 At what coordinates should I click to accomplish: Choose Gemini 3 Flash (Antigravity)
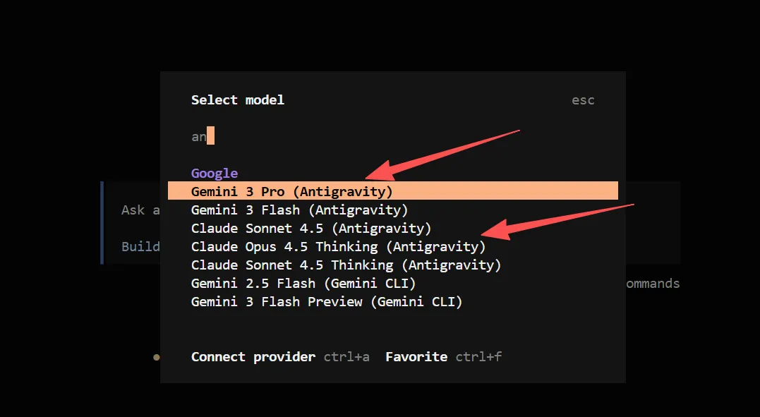pyautogui.click(x=299, y=210)
